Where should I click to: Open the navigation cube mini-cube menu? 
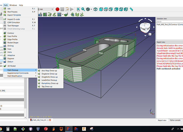click(150, 34)
